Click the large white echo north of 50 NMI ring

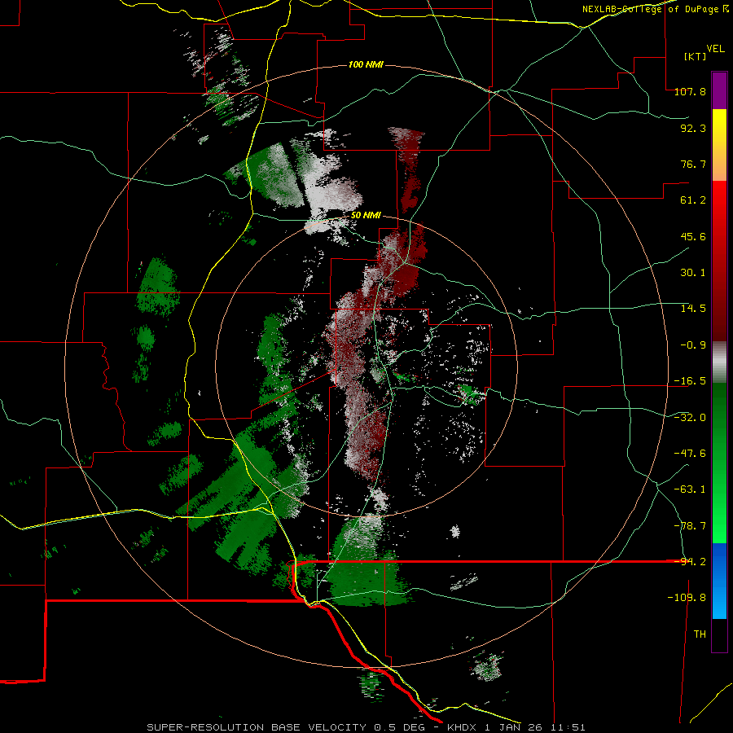[329, 187]
